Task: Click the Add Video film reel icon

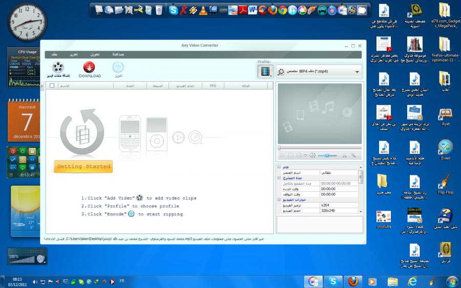Action: (x=58, y=67)
